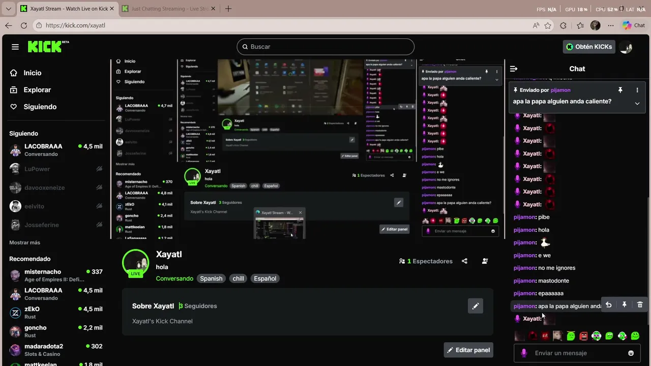Screen dimensions: 651x366
Task: Open Edge Settings and more menu
Action: [611, 25]
